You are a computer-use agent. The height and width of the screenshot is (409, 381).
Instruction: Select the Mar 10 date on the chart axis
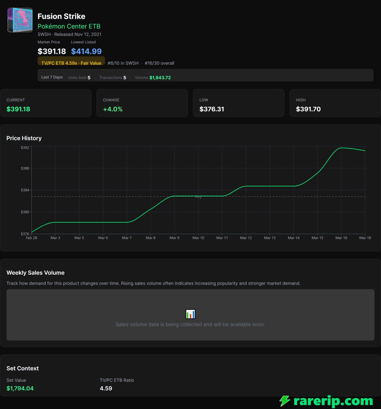pyautogui.click(x=198, y=238)
